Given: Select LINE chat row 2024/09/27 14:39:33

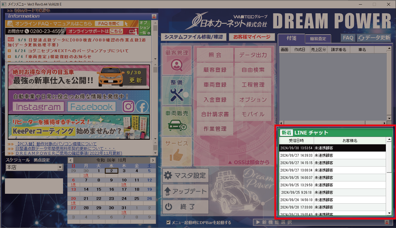Looking at the screenshot, I should tap(333, 155).
